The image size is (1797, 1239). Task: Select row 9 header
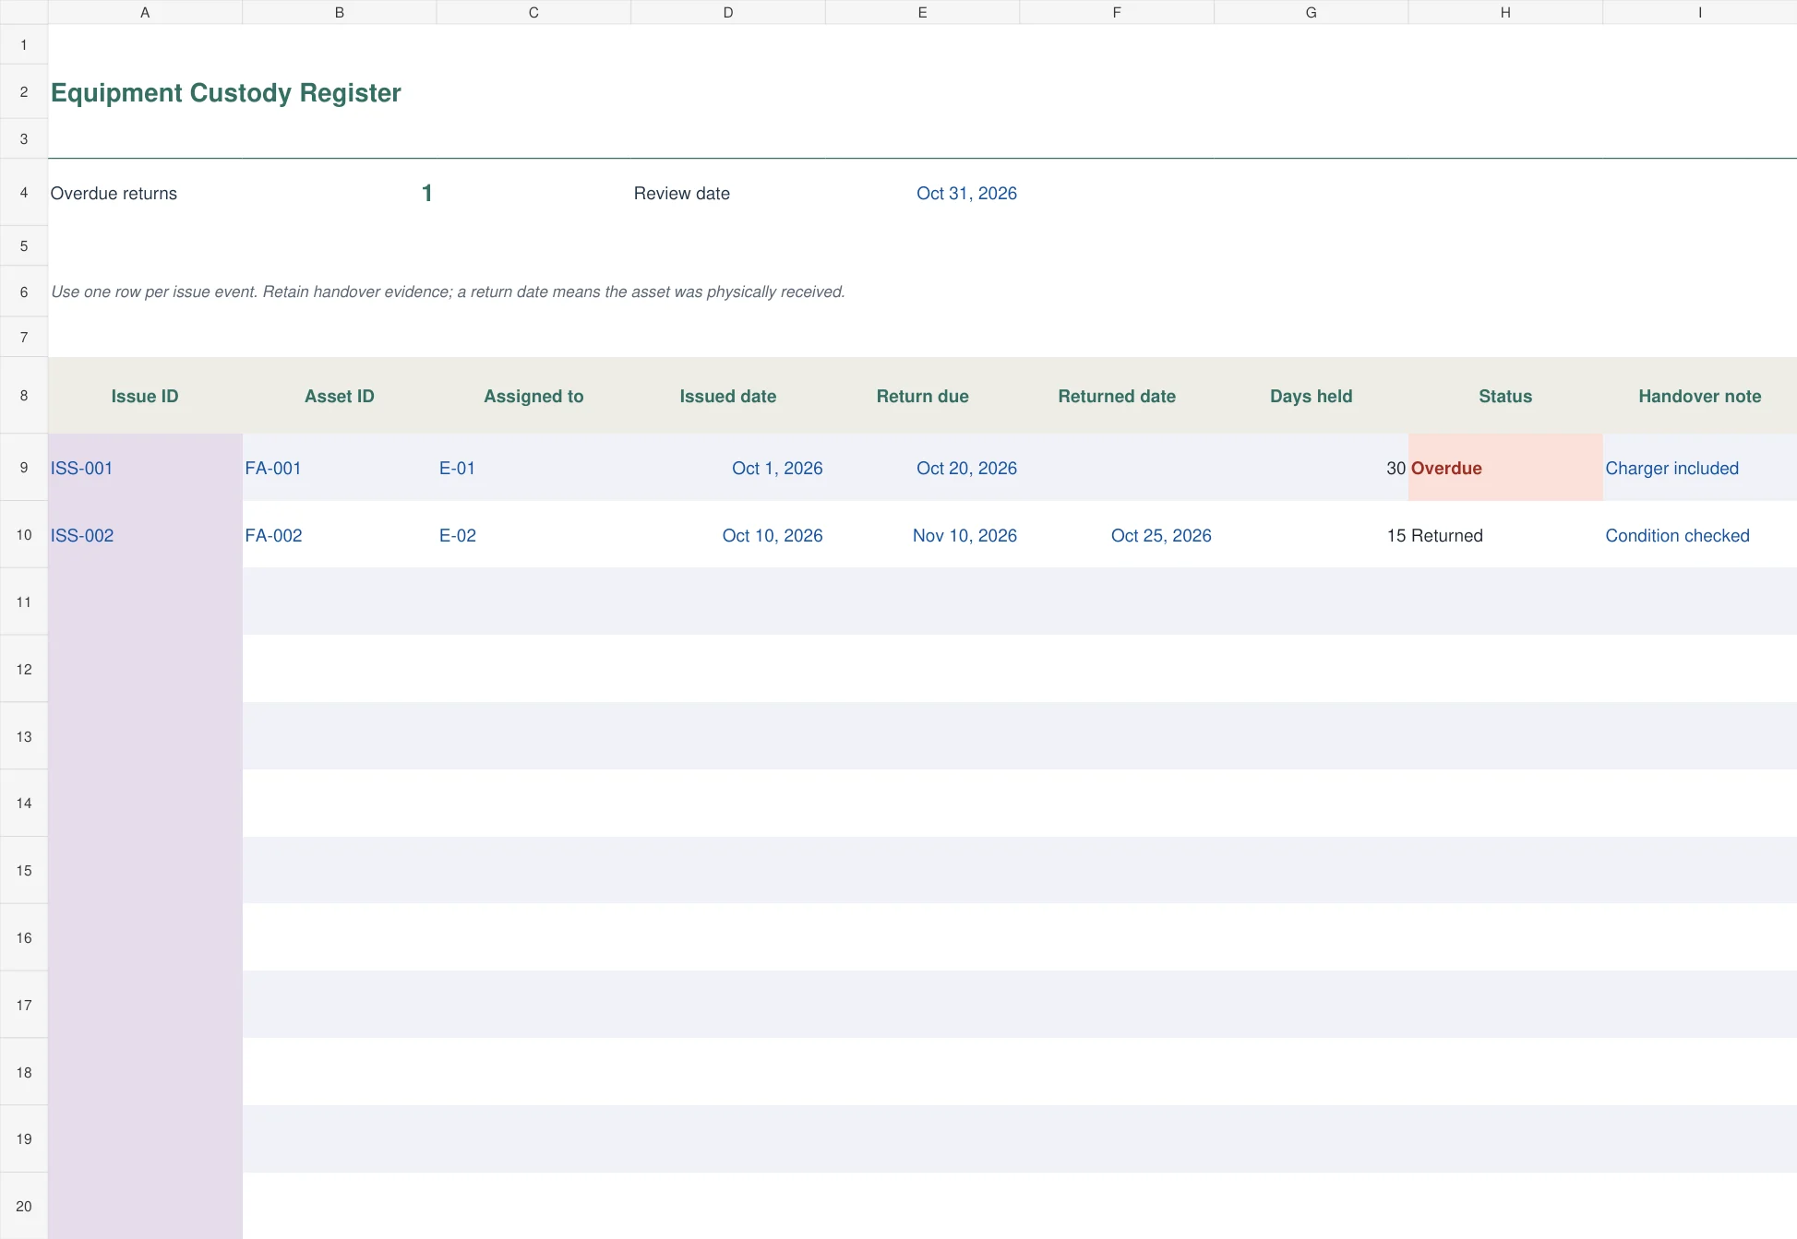click(24, 468)
